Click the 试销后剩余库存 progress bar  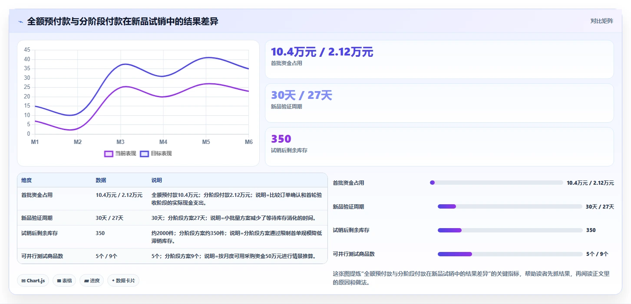coord(510,230)
